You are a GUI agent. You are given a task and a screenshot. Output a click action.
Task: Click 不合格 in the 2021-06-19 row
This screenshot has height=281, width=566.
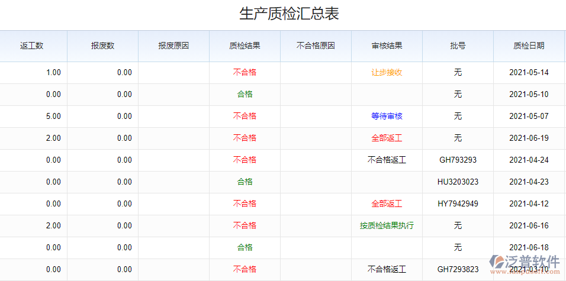[245, 138]
